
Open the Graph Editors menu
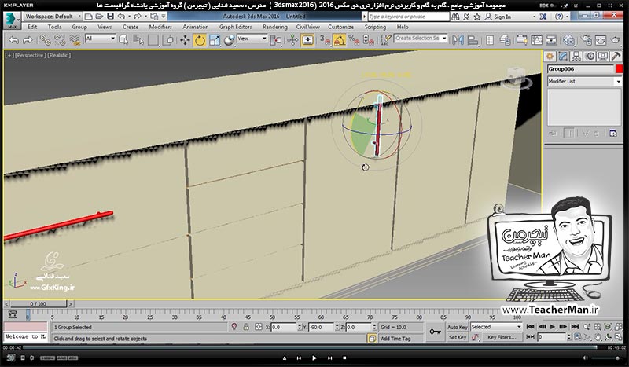click(235, 27)
